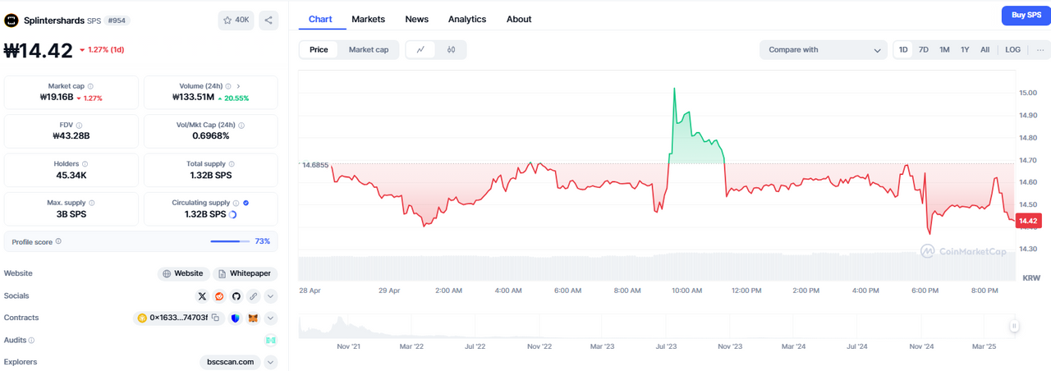Screen dimensions: 1051x371
Task: Open info icon beside Total supply
Action: click(232, 164)
